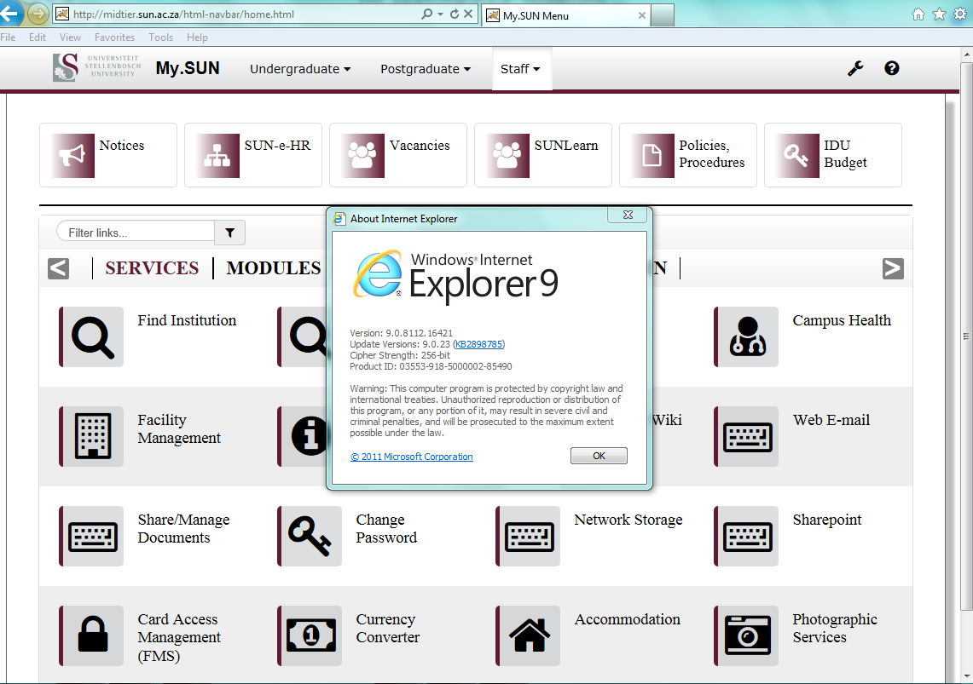This screenshot has width=973, height=684.
Task: Click the Sharepoint keyboard icon
Action: click(747, 536)
